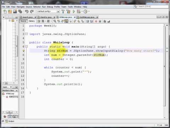Click the Previous Bookmark icon
Screen dimensions: 170x128
coord(75,21)
